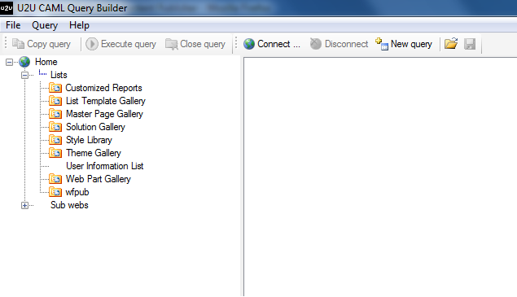Select the Master Page Gallery list
This screenshot has height=297, width=517.
click(104, 114)
